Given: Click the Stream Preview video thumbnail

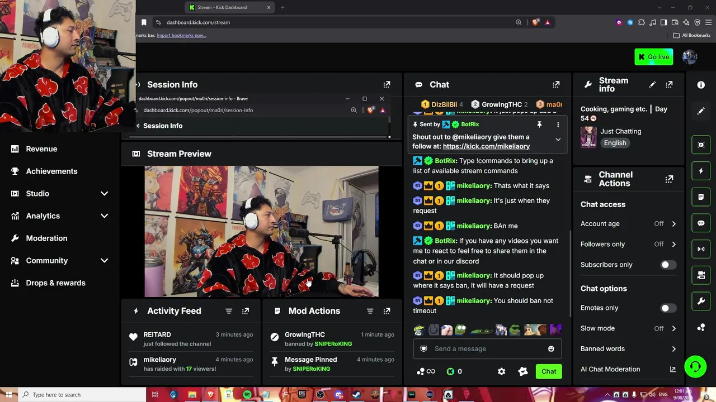Looking at the screenshot, I should [261, 232].
